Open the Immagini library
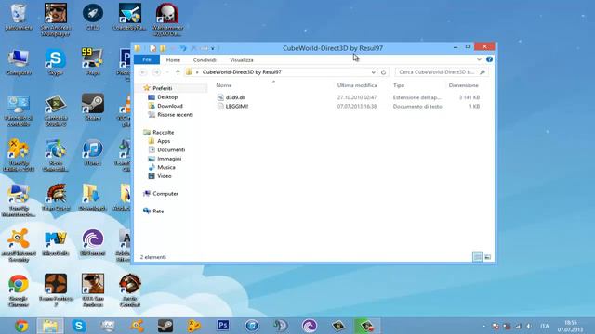Image resolution: width=595 pixels, height=334 pixels. (169, 159)
